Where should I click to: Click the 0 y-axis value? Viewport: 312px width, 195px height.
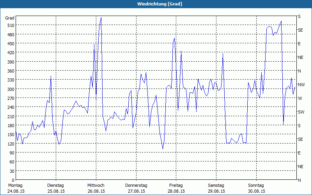(13, 180)
